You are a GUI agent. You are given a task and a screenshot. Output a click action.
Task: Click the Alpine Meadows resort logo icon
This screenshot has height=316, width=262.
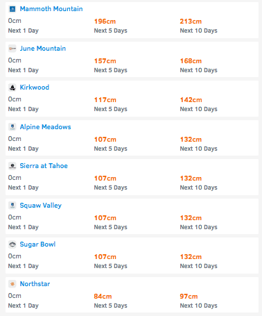click(12, 127)
